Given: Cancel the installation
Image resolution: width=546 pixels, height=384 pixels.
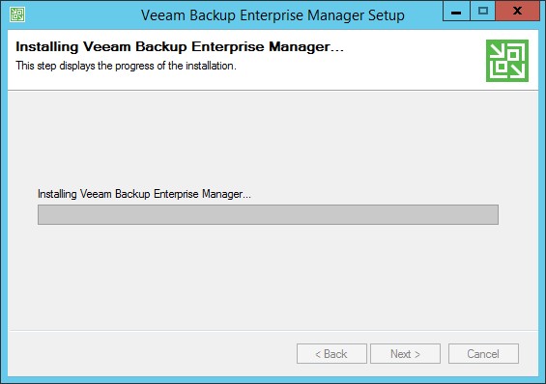Looking at the screenshot, I should click(483, 354).
